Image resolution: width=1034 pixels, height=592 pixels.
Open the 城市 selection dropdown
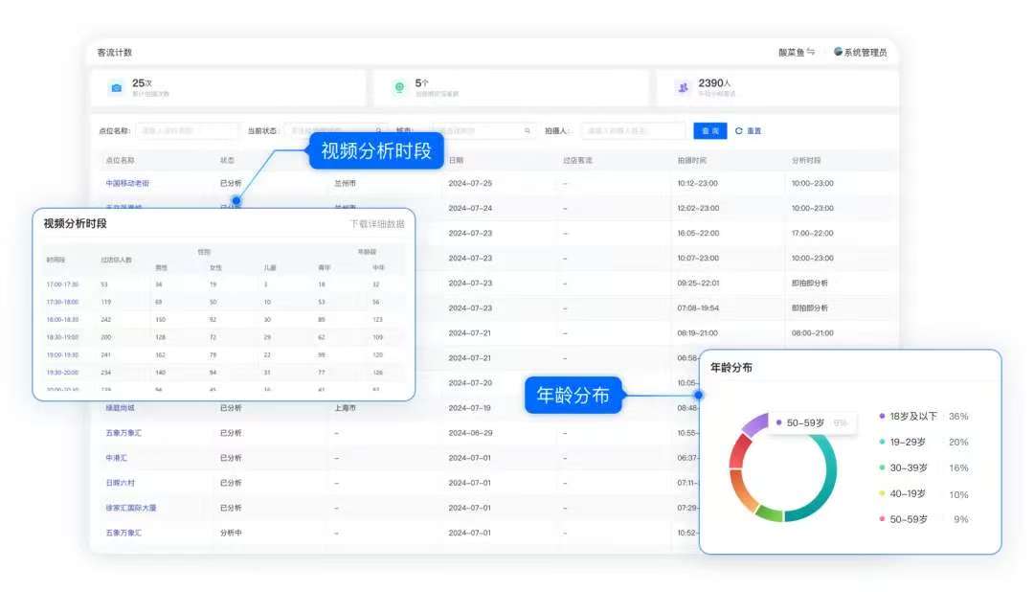(x=479, y=131)
